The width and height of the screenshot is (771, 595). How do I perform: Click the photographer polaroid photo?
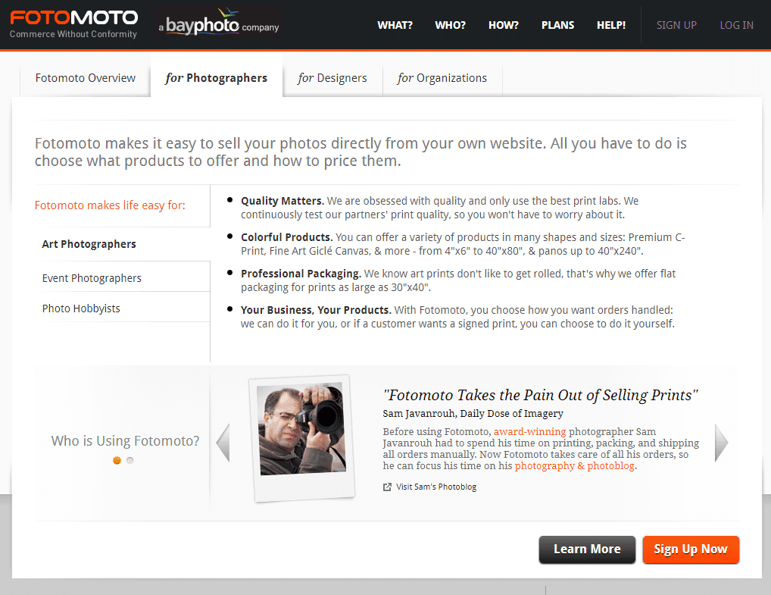pos(302,438)
